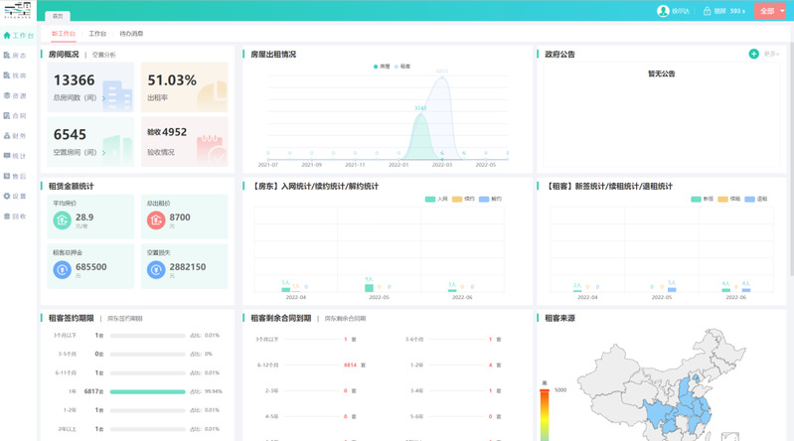Select the 统计 (statistics) sidebar icon
Image resolution: width=794 pixels, height=441 pixels.
8,156
